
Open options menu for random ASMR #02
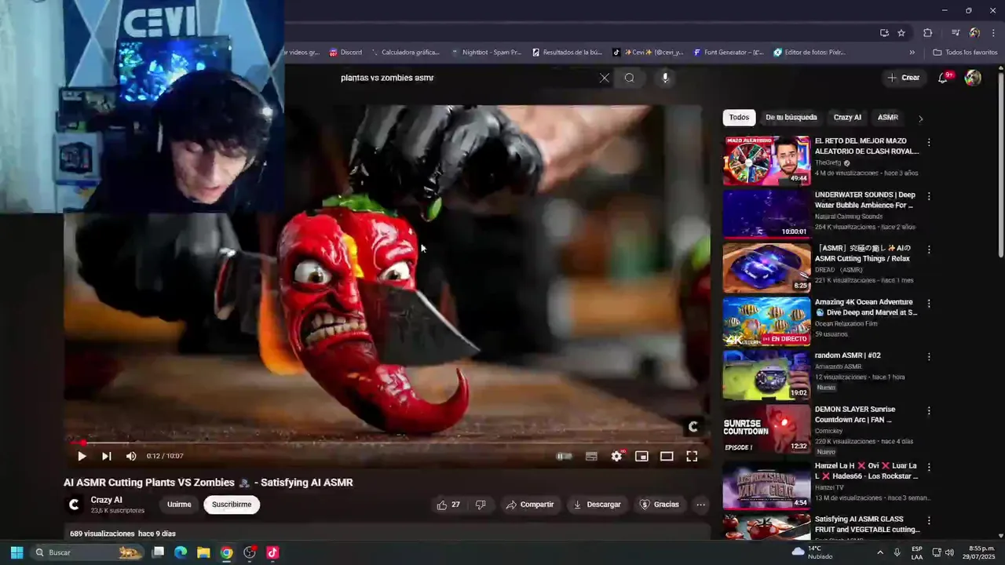coord(929,356)
